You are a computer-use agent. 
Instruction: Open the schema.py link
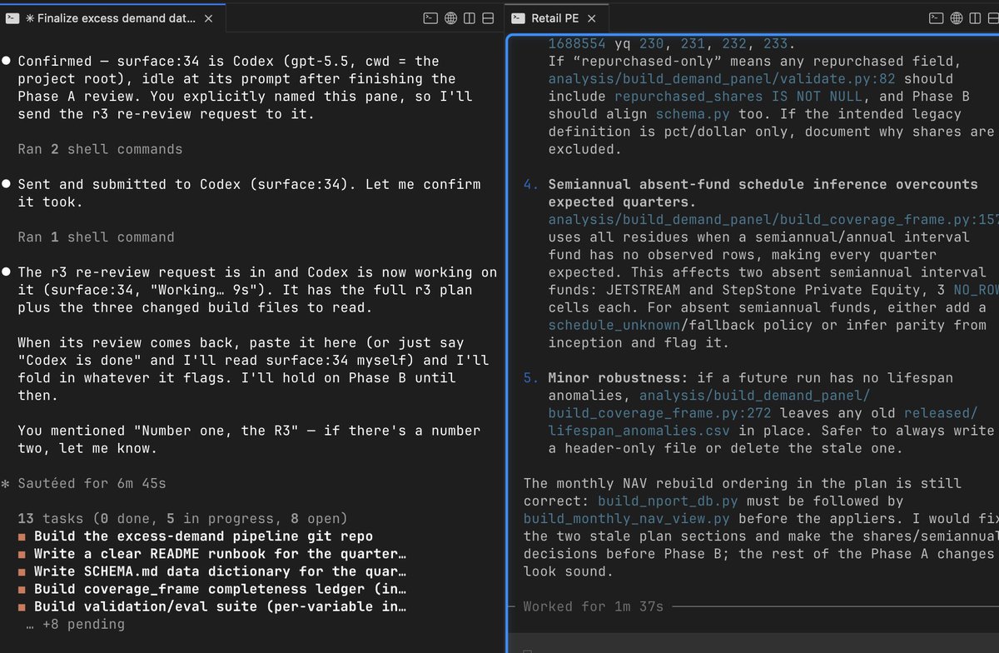(692, 113)
